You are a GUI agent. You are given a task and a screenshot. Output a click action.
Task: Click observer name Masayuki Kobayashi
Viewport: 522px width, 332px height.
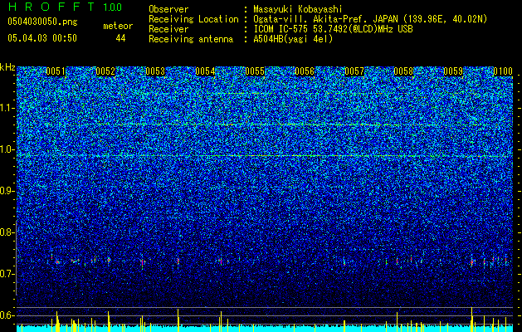298,9
